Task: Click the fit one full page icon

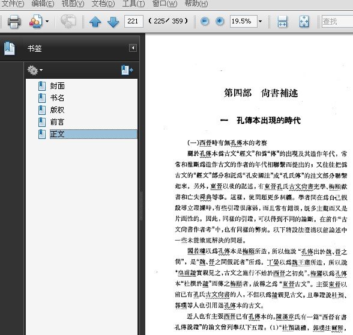Action: point(304,22)
